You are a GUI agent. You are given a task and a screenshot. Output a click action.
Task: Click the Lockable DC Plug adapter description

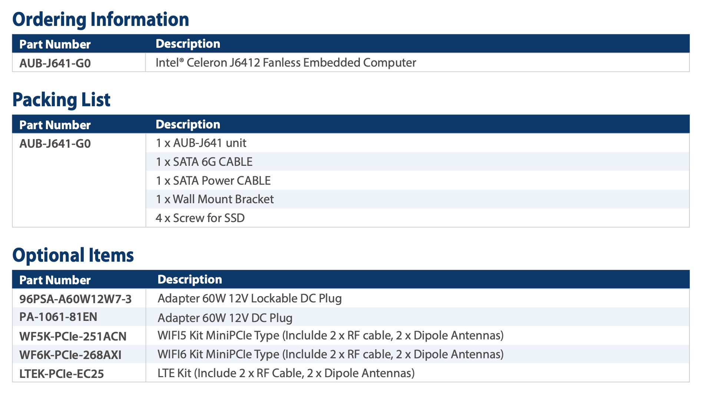click(249, 298)
